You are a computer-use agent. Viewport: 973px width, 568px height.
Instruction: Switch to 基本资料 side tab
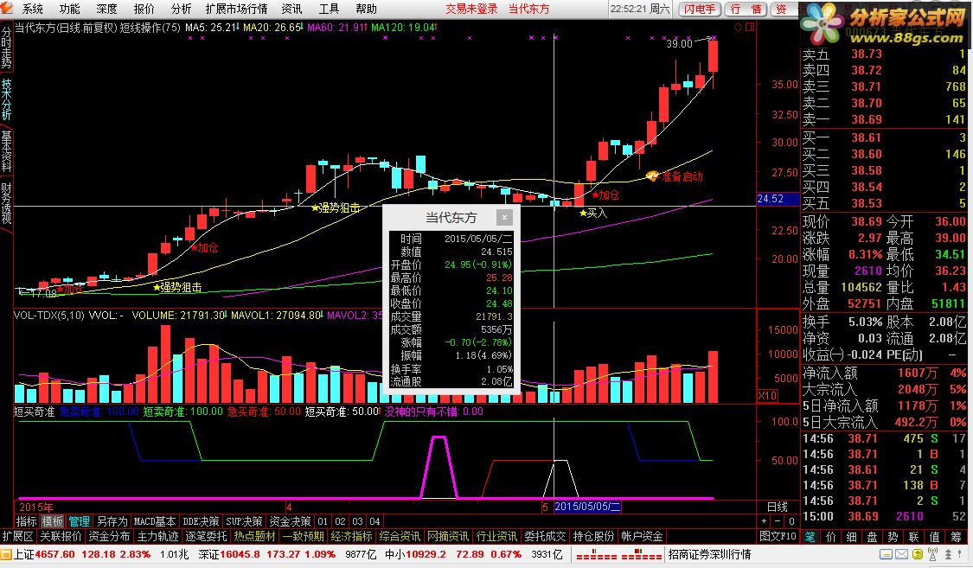pos(6,150)
